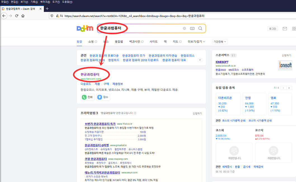Go to next page of 동일 업종 종목
296x182 pixels.
pos(289,88)
